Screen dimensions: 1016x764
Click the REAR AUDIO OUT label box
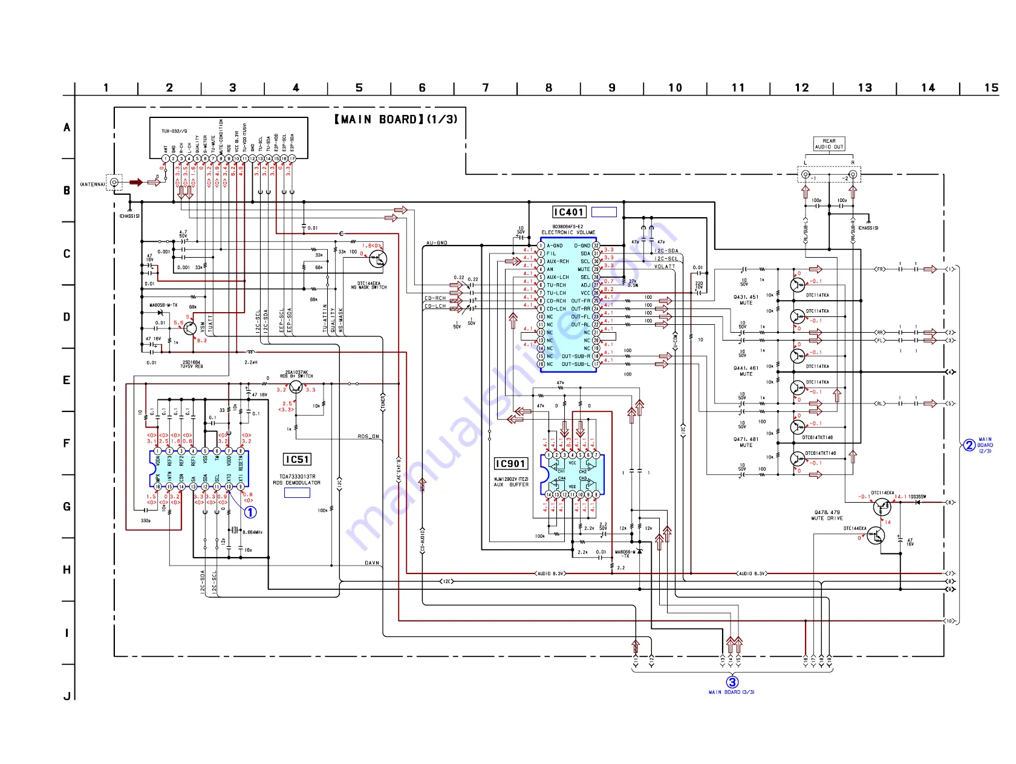(x=829, y=144)
